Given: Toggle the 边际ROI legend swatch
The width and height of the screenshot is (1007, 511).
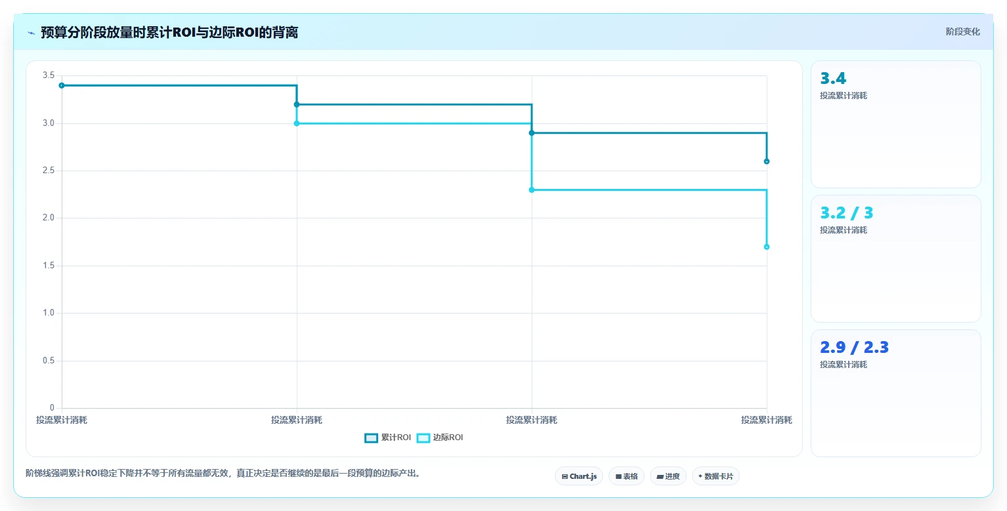Looking at the screenshot, I should pyautogui.click(x=423, y=438).
